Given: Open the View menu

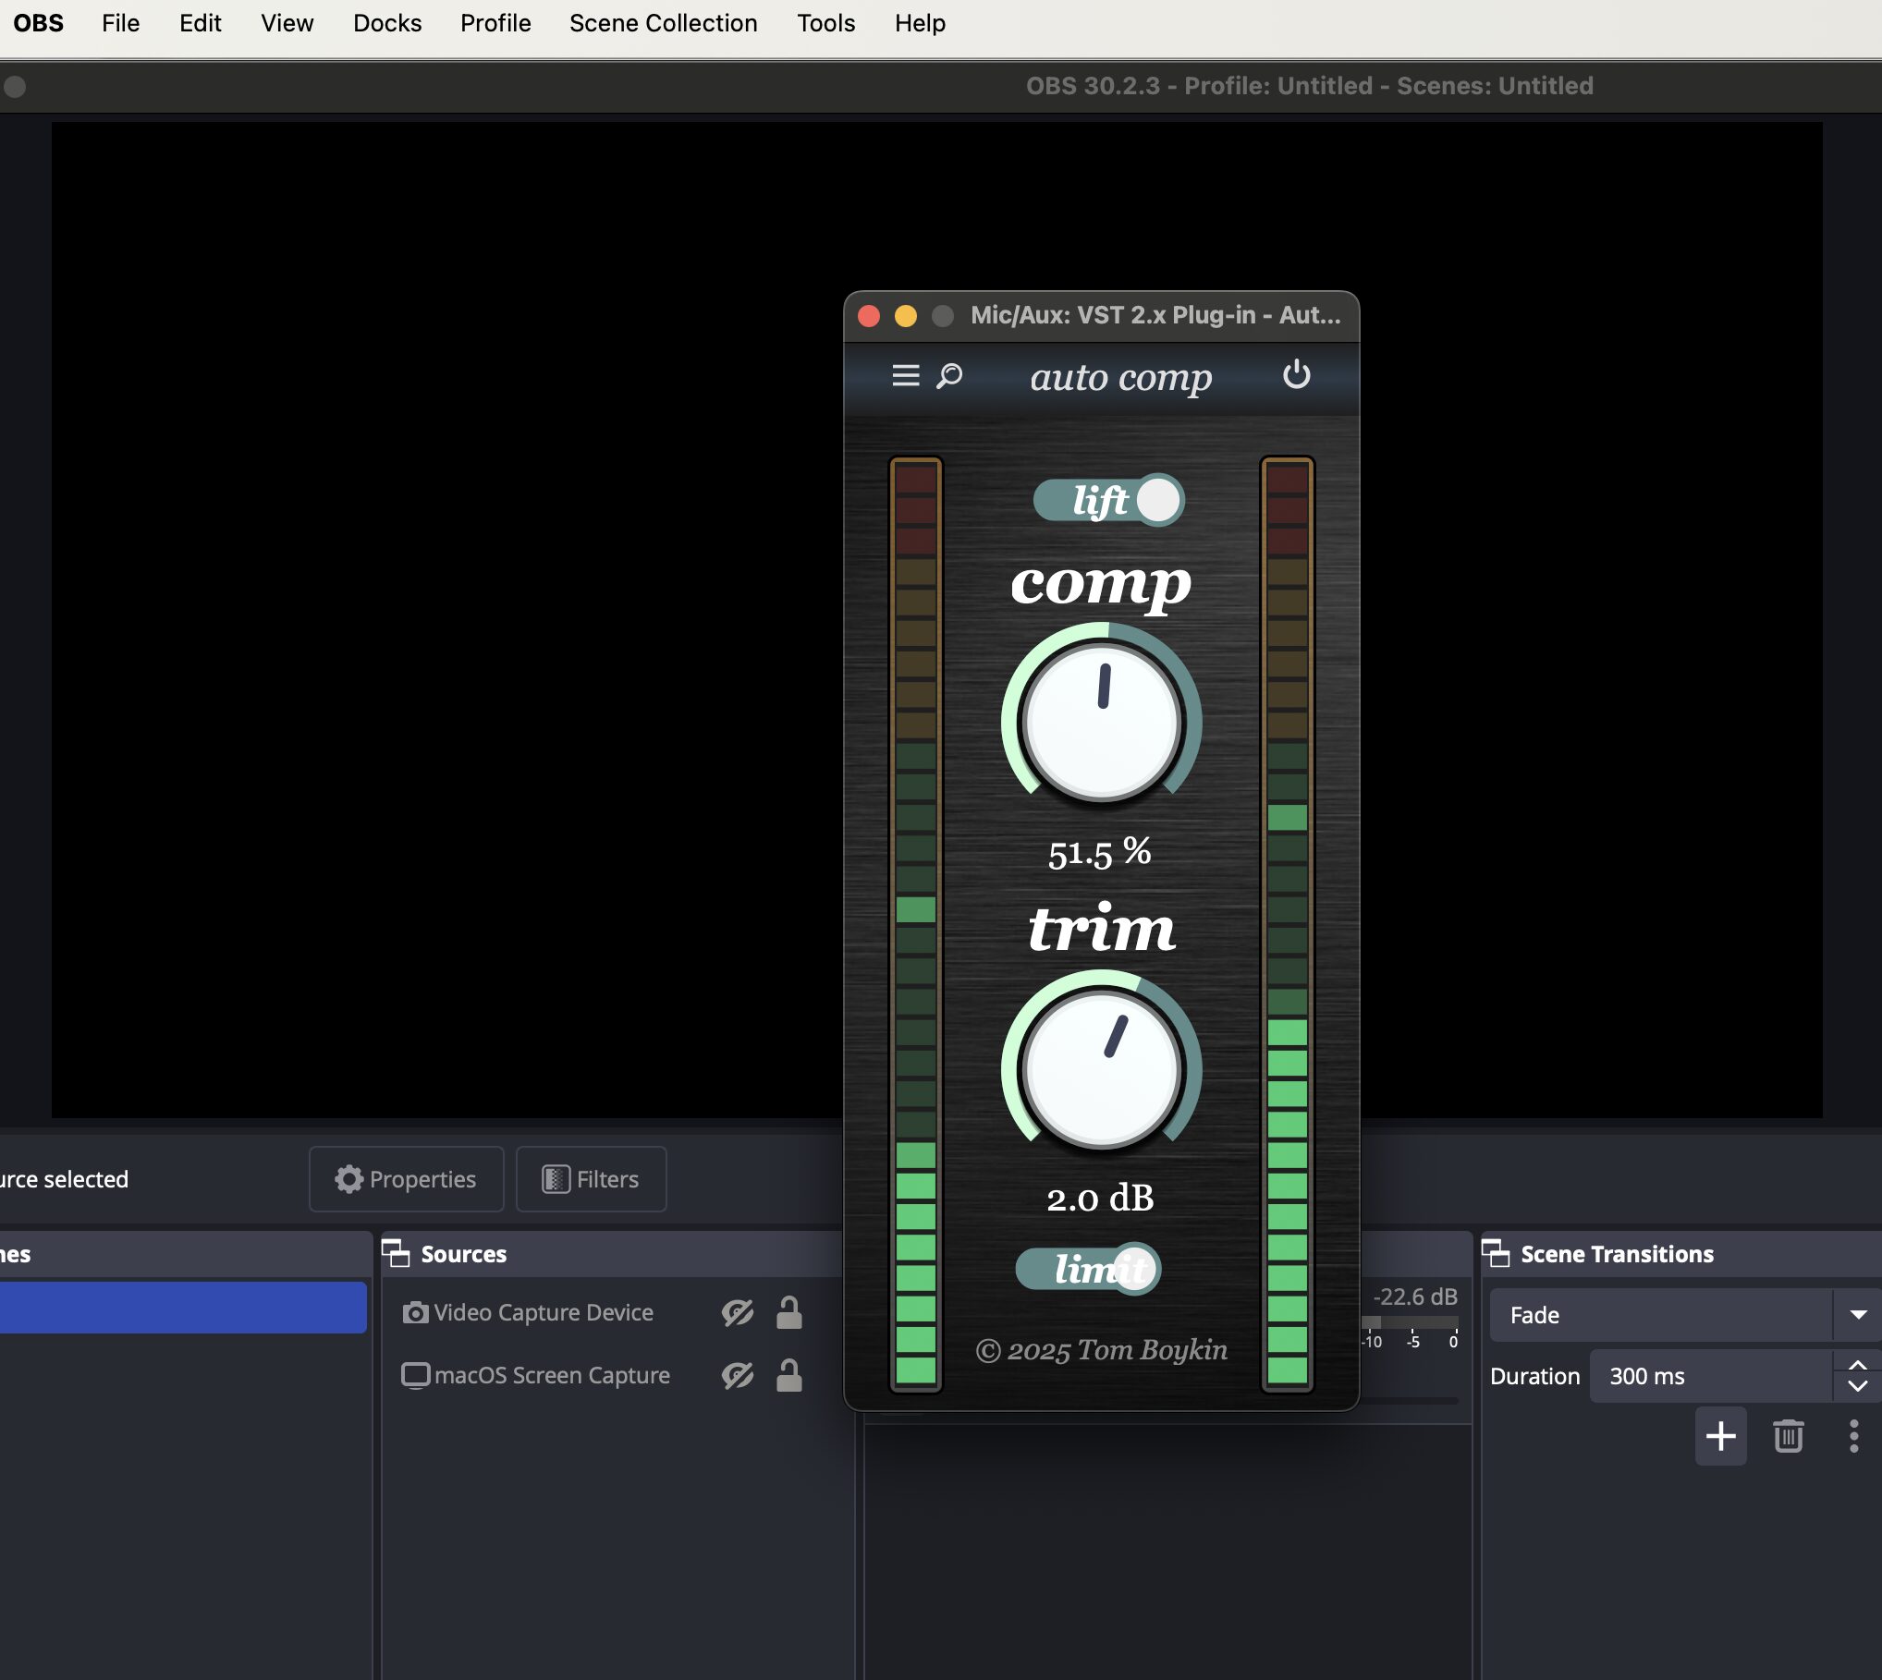Looking at the screenshot, I should [287, 23].
